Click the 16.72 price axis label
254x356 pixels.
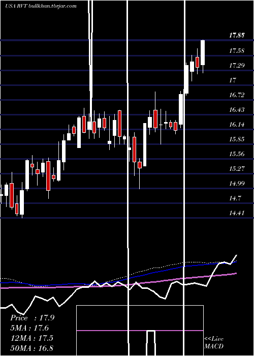click(237, 95)
